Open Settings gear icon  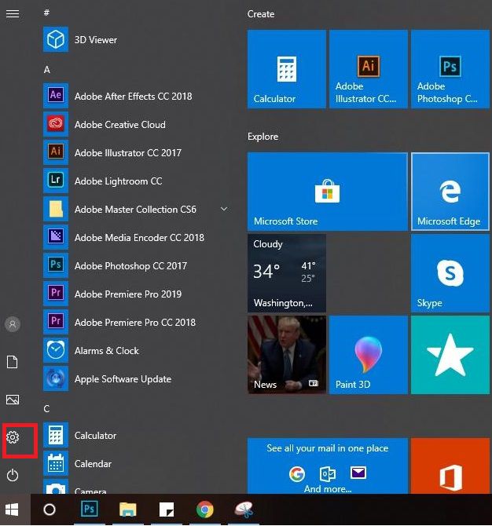click(x=13, y=437)
